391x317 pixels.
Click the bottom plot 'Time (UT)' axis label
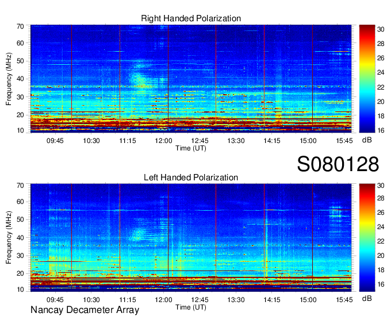click(191, 307)
